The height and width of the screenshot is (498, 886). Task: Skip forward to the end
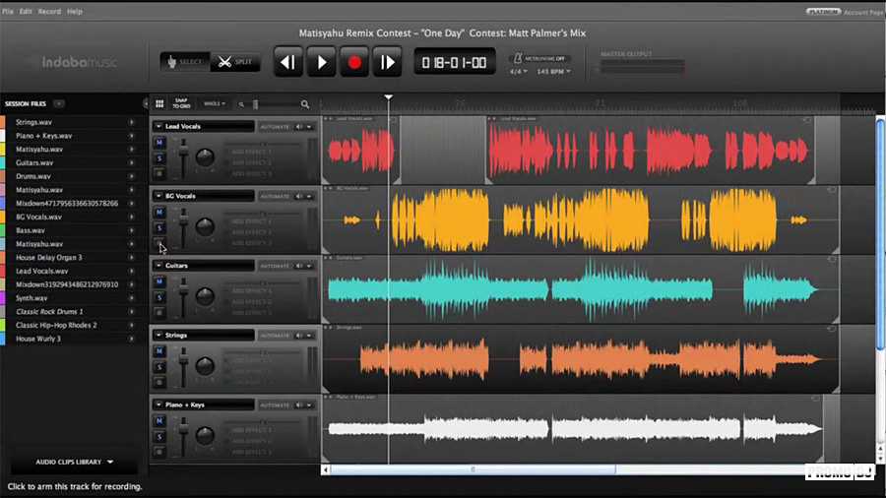(x=387, y=62)
